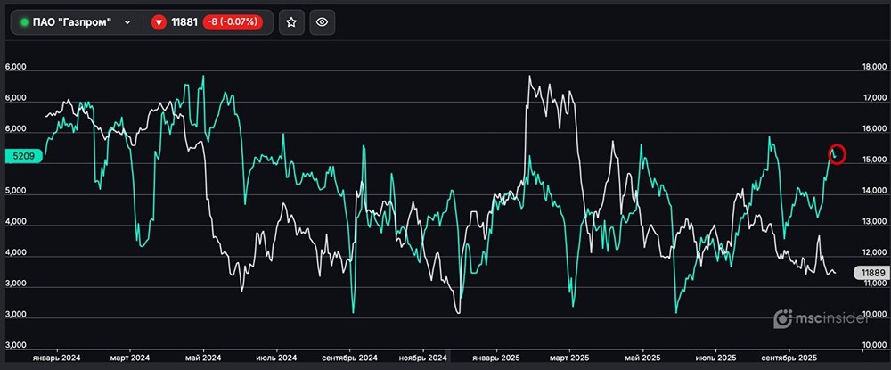The height and width of the screenshot is (370, 891).
Task: Open the ПАО "Газпром" dropdown chevron
Action: [128, 22]
